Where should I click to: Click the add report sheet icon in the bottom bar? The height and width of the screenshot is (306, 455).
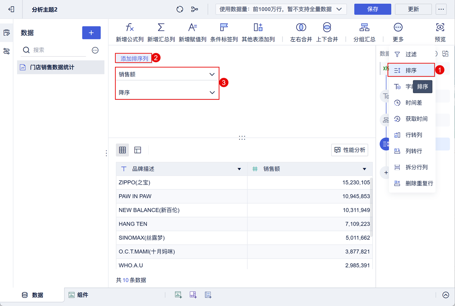[x=208, y=295]
